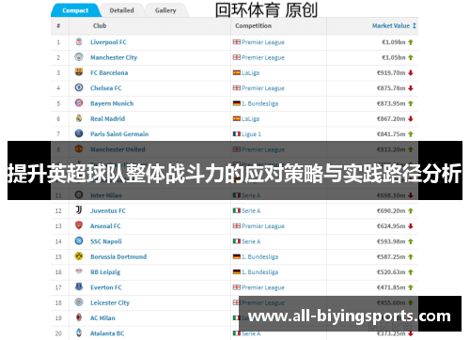Click the Manchester City crest icon

[x=79, y=57]
